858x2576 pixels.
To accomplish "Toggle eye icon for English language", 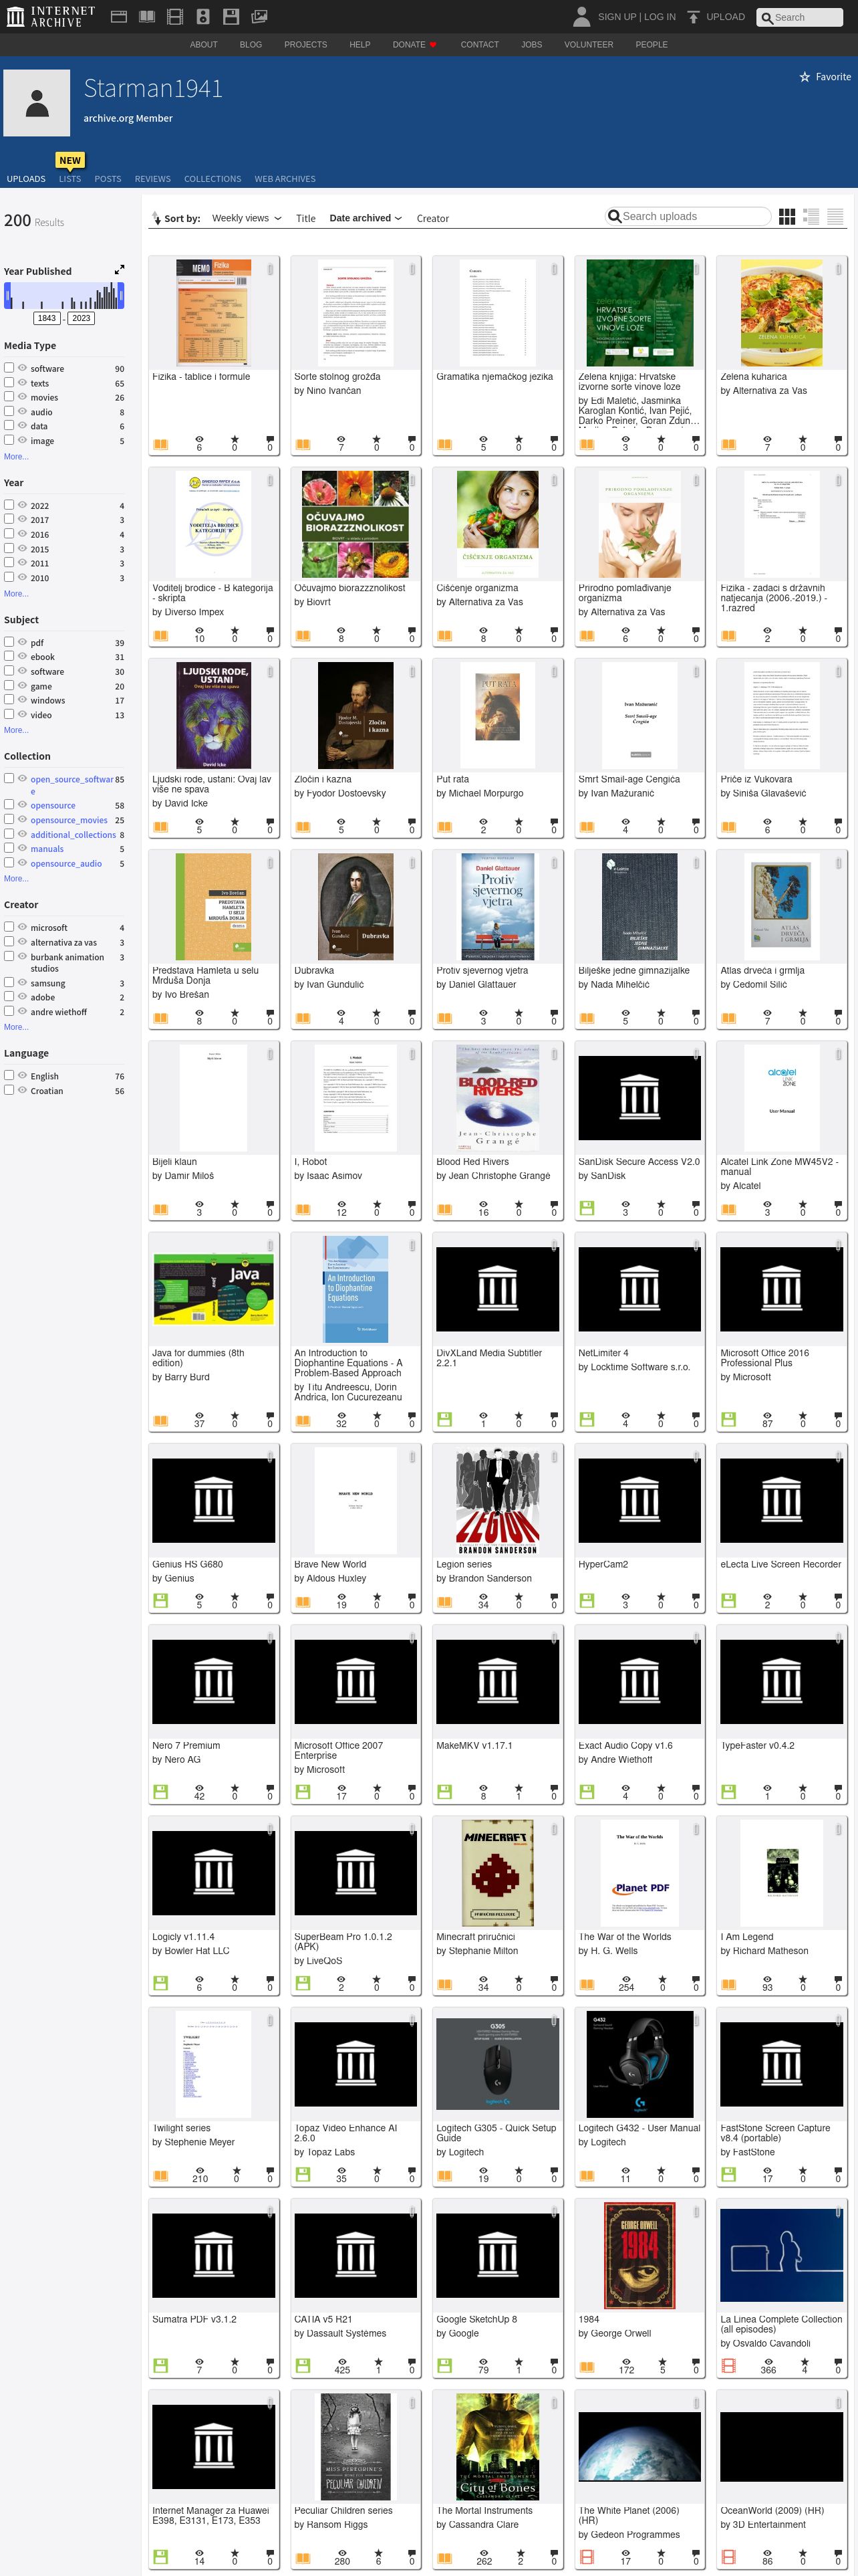I will pos(22,1076).
